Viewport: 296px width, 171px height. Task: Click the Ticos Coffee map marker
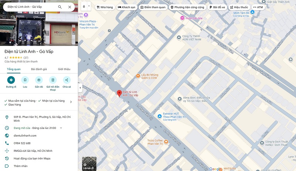pos(166,141)
